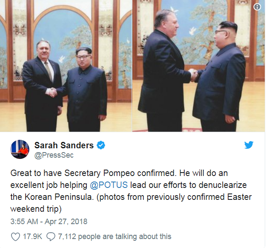Click the 3:55 AM time in the timestamp

[x=24, y=222]
